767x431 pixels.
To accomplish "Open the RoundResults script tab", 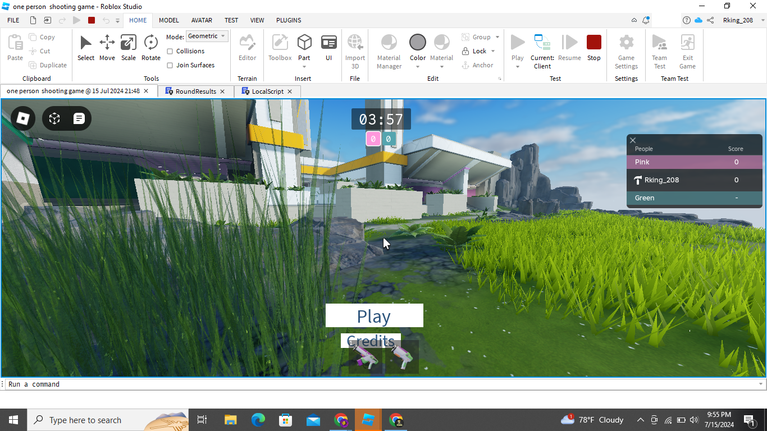I will coord(196,91).
